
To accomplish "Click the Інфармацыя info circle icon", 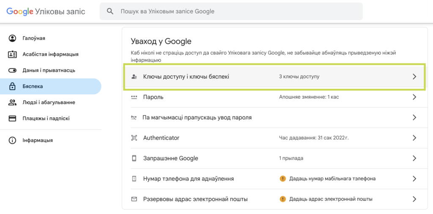I will [x=12, y=140].
